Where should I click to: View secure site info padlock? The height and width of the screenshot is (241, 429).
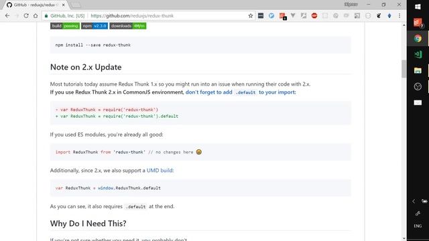click(46, 16)
